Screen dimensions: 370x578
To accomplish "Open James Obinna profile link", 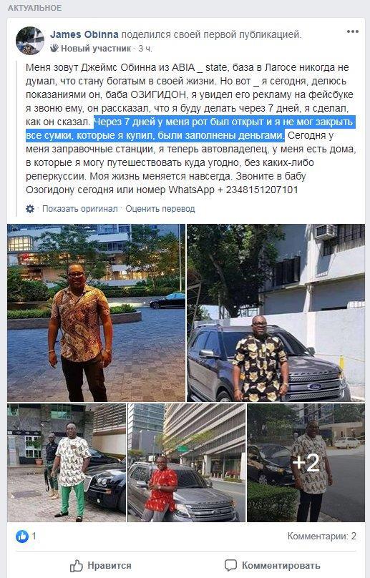I will click(84, 34).
